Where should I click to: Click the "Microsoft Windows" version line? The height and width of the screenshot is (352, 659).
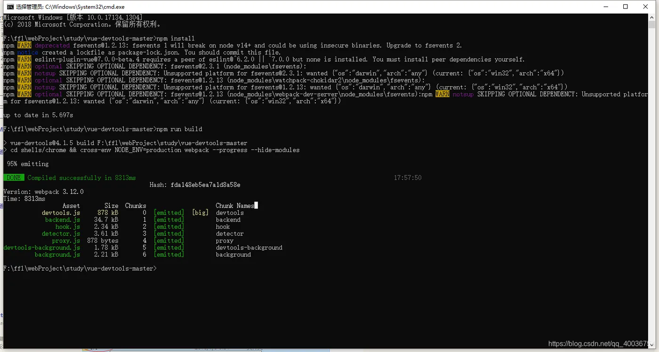pyautogui.click(x=73, y=18)
